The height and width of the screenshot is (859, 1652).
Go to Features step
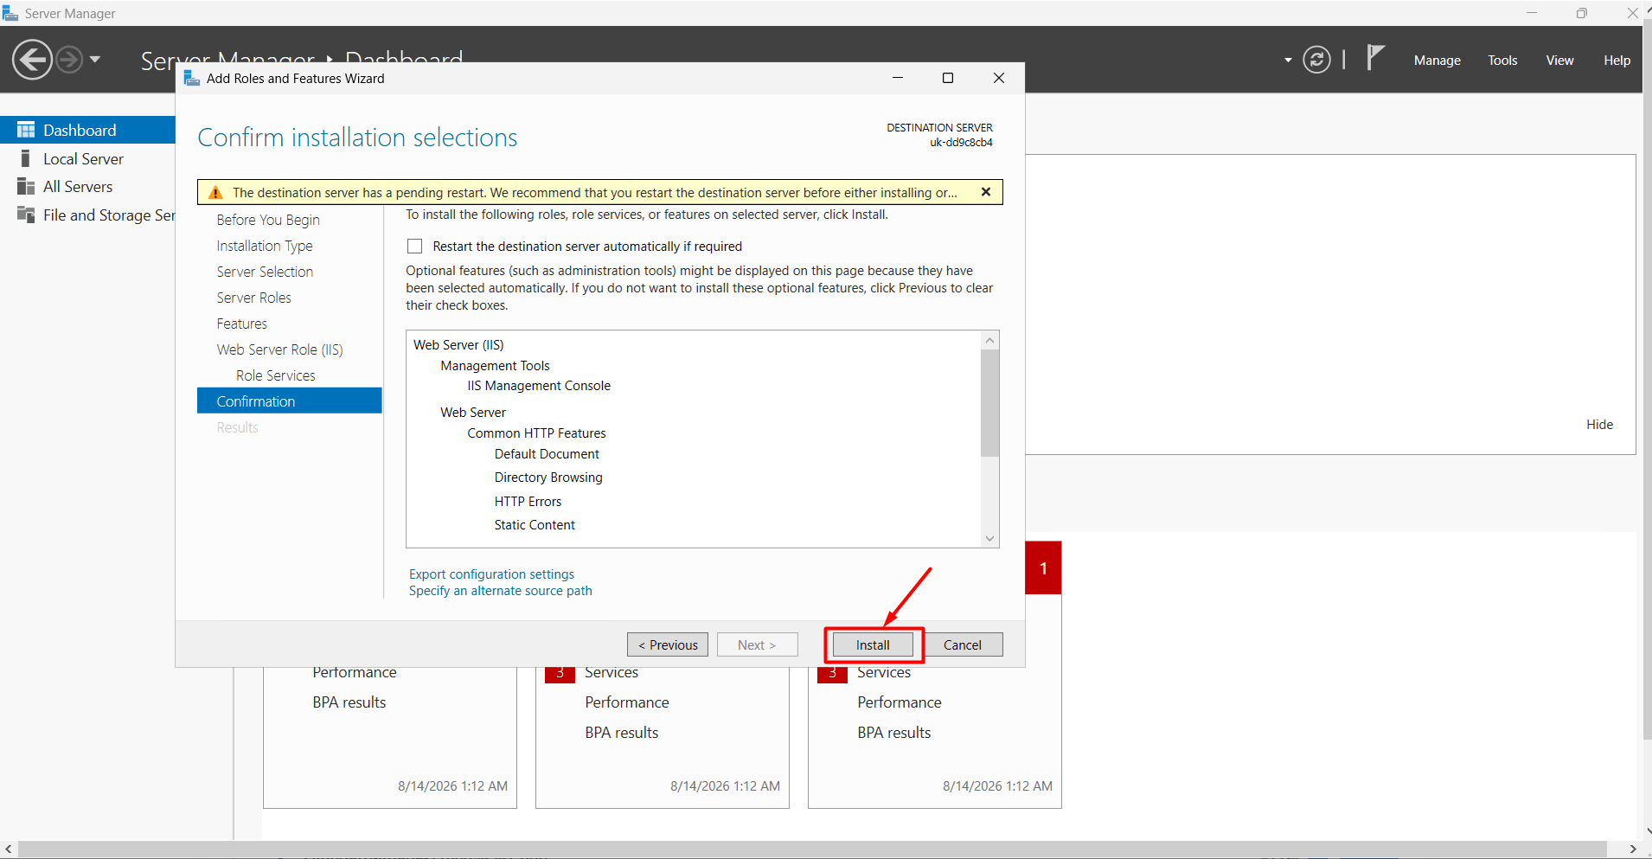pos(242,324)
